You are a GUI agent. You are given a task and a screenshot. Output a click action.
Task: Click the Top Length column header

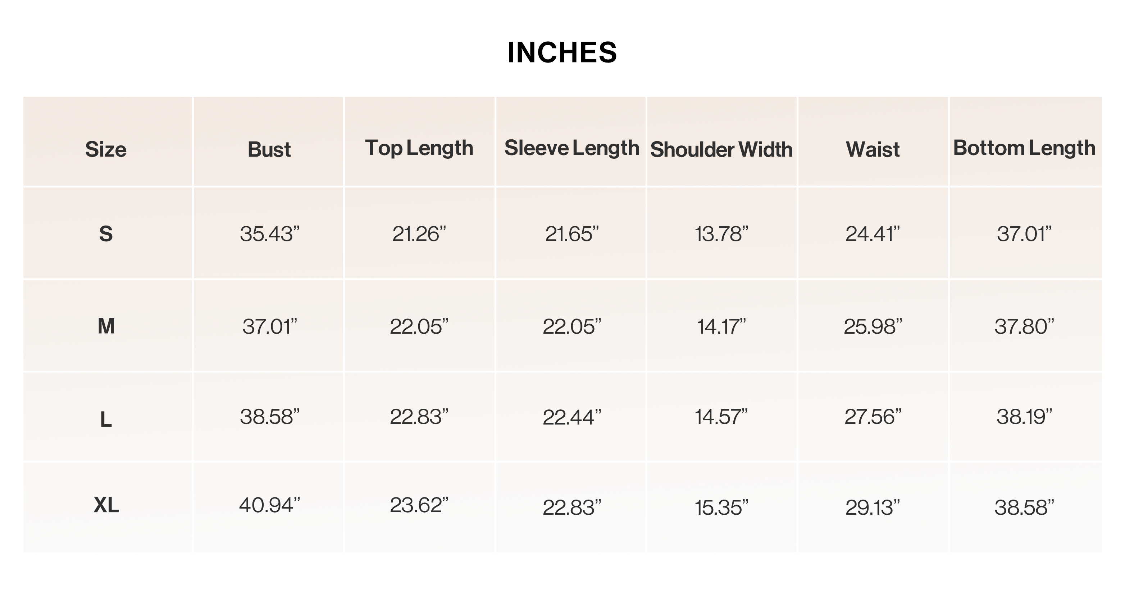[419, 149]
